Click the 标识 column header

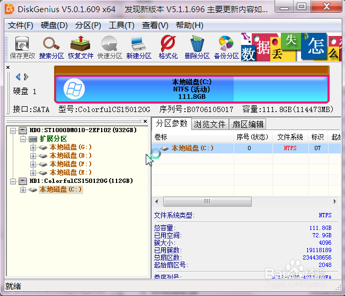[x=318, y=137]
